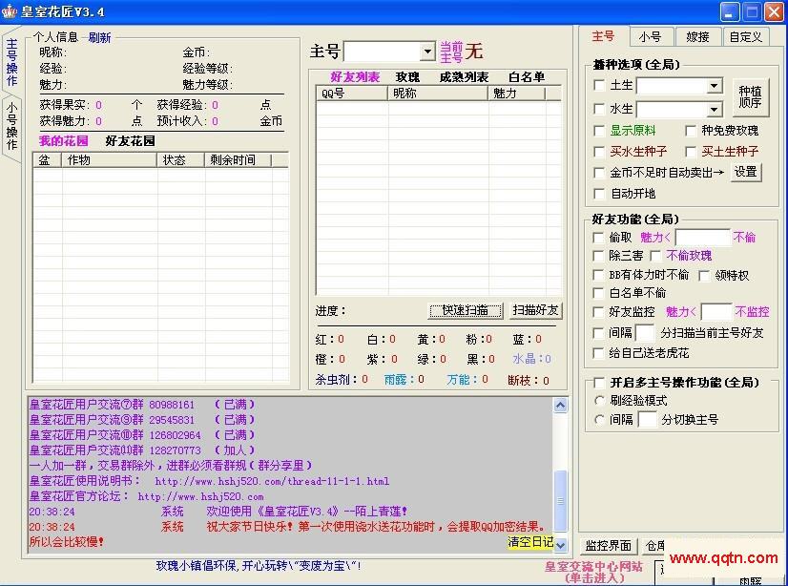The width and height of the screenshot is (788, 586).
Task: Switch to the 小号 settings tab
Action: coord(652,36)
